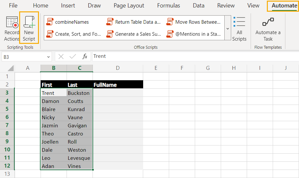Confirm entry with checkmark icon

tap(73, 57)
